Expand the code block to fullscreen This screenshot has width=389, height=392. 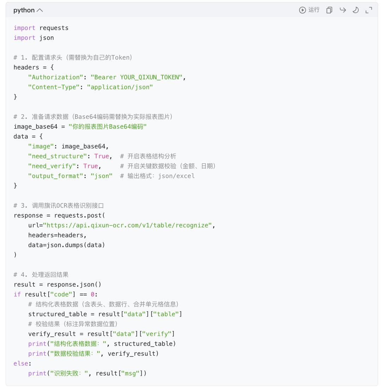(369, 10)
